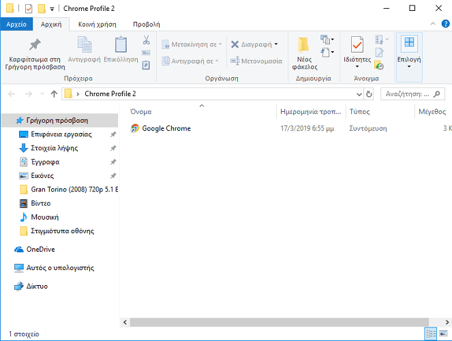Click the 17/3/2019 6:55 μμ date cell

tap(307, 129)
